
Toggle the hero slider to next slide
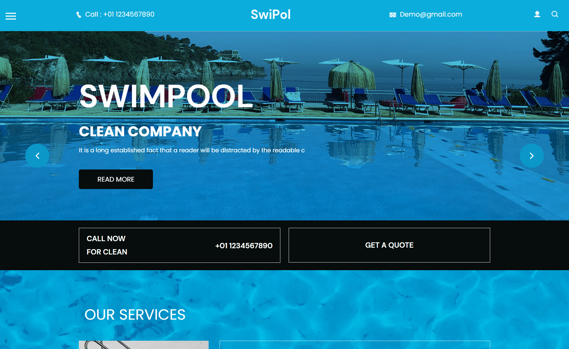(x=531, y=156)
